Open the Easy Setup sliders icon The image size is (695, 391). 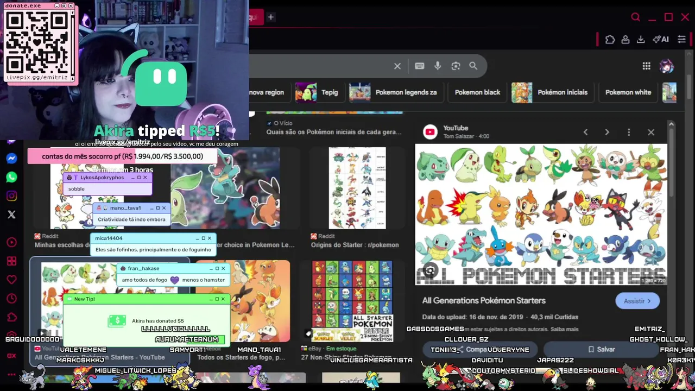tap(681, 39)
